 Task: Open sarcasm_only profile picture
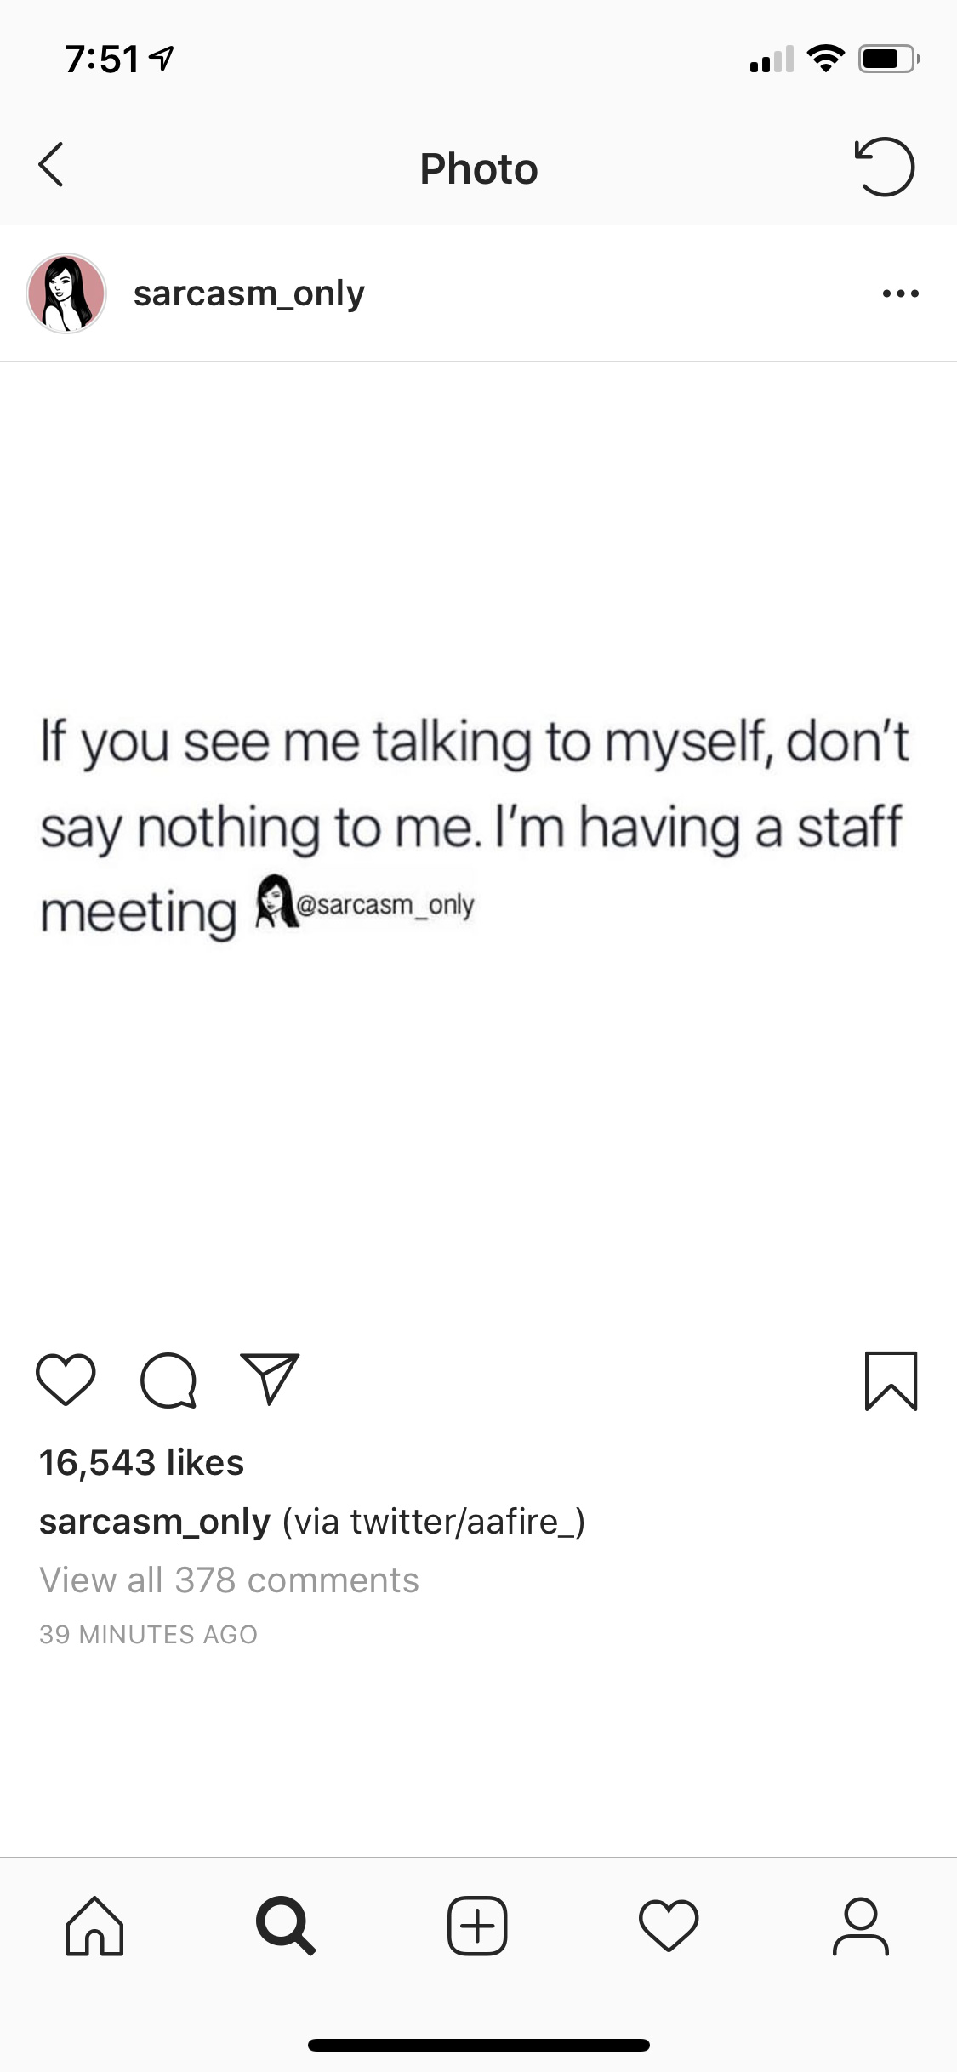click(x=66, y=293)
